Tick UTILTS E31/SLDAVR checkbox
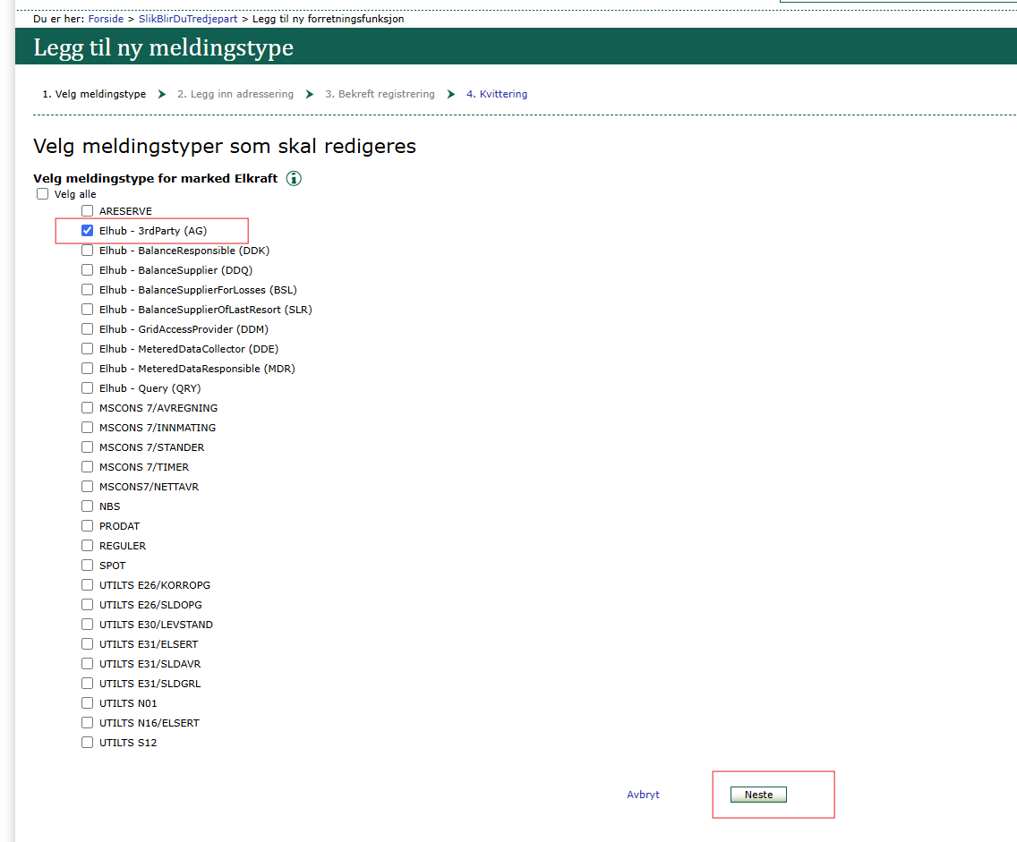1017x842 pixels. [88, 663]
